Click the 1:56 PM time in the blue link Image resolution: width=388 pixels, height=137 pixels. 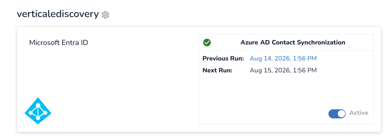click(305, 58)
